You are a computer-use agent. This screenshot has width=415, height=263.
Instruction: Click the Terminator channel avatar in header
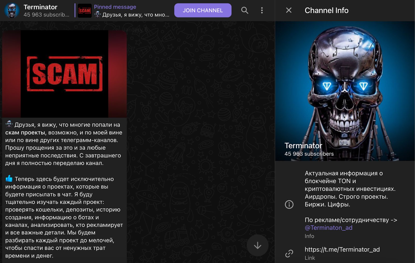12,10
